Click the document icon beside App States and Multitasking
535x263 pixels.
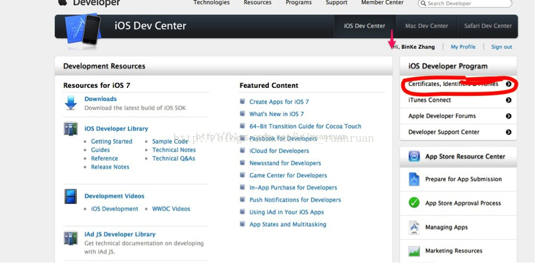[x=242, y=224]
